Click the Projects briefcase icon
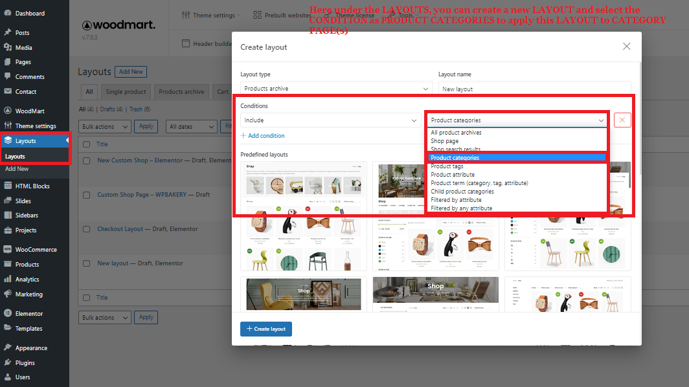The height and width of the screenshot is (387, 689). (x=8, y=230)
